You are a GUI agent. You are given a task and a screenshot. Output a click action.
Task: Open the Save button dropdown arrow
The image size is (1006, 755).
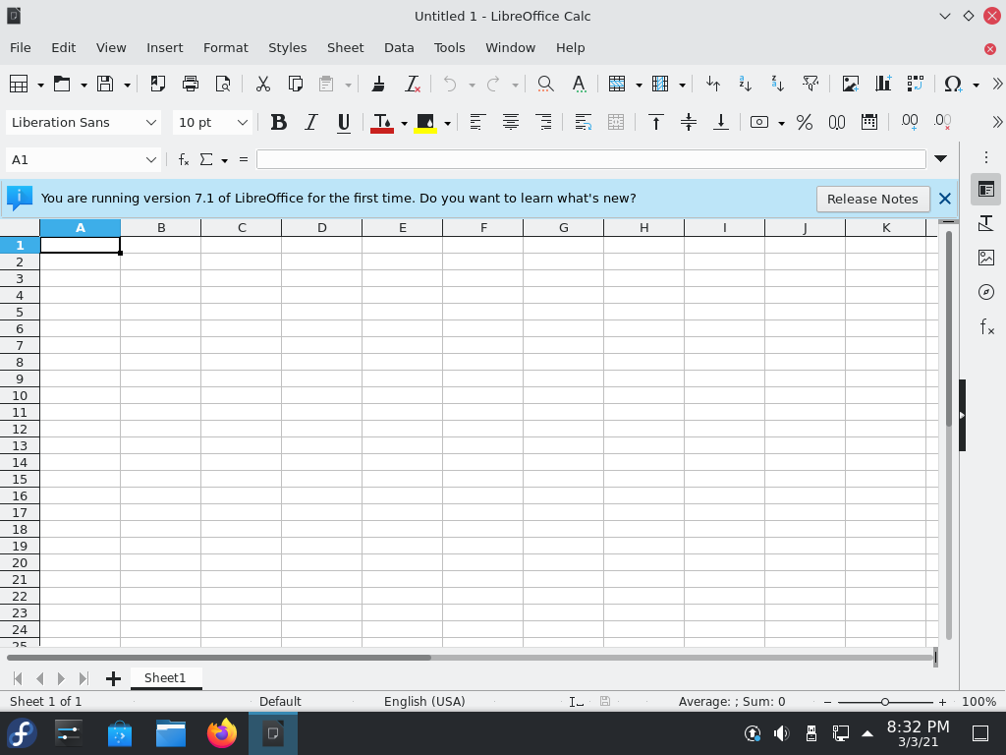pos(127,85)
